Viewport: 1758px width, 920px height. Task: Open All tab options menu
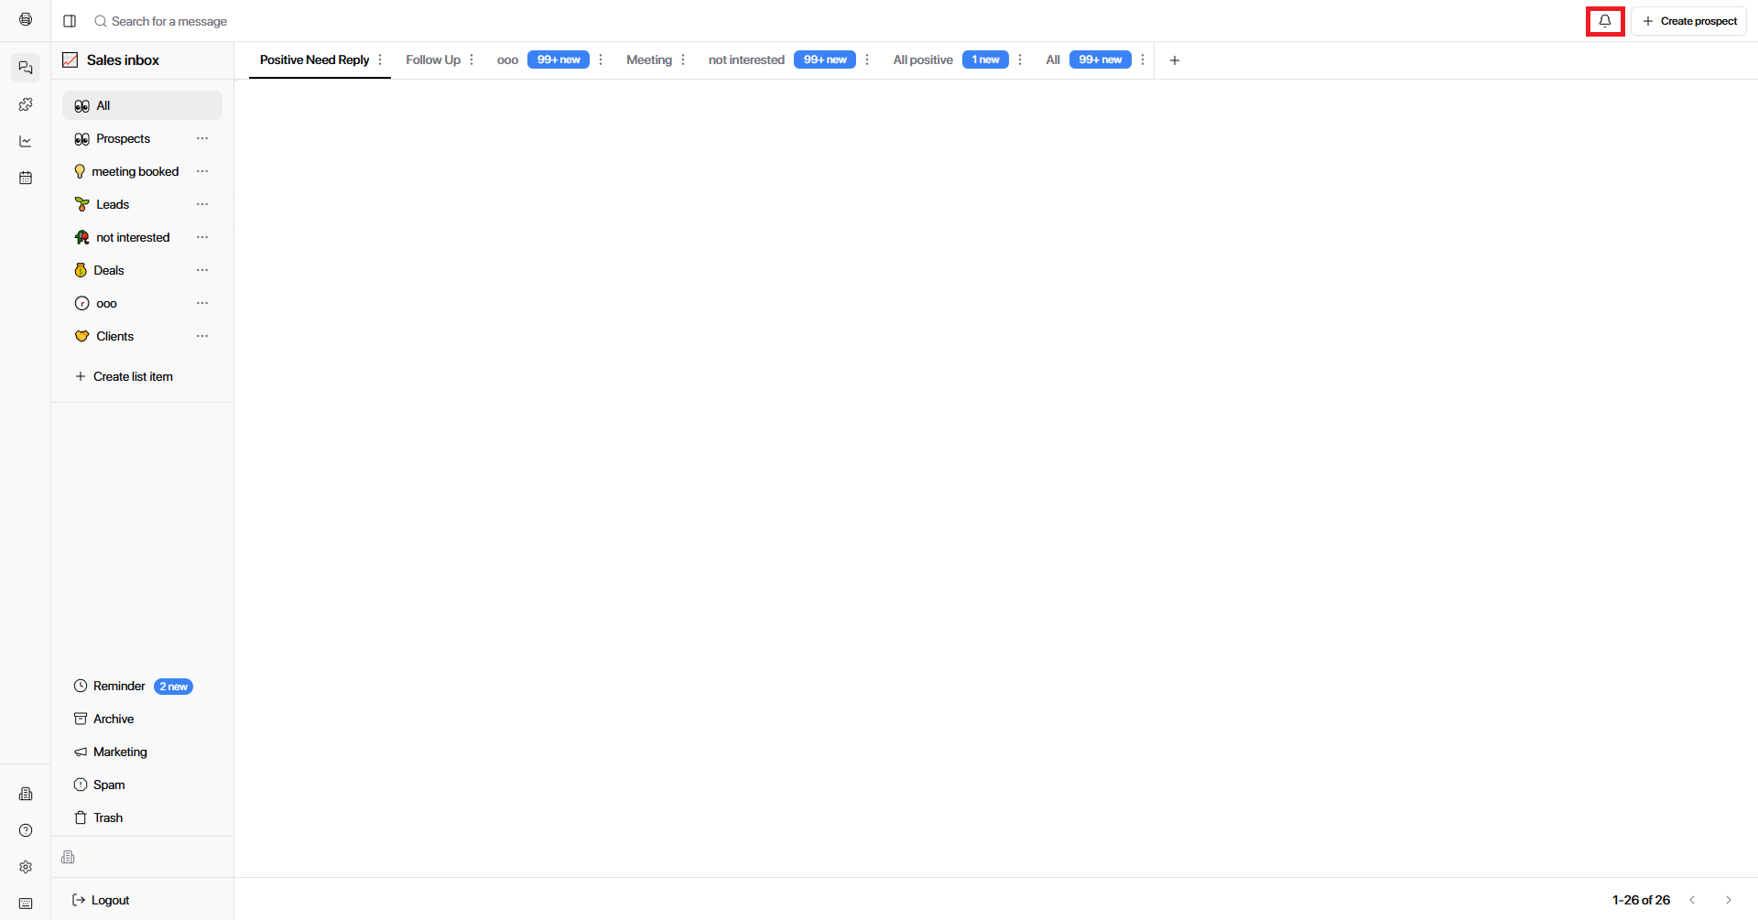[x=1143, y=60]
